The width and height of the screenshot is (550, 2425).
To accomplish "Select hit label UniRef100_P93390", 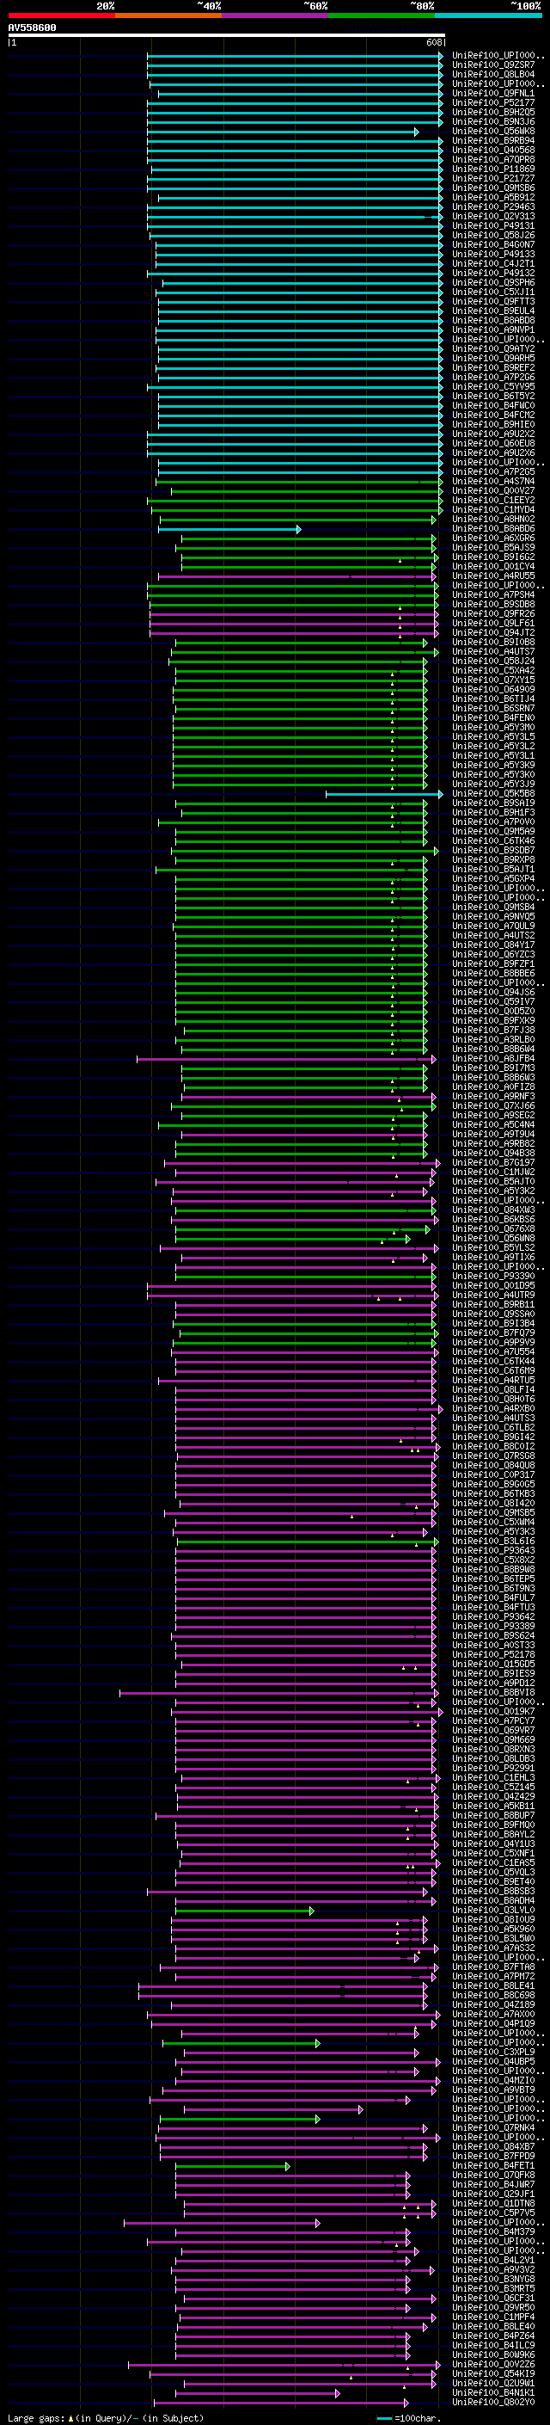I will 493,1277.
